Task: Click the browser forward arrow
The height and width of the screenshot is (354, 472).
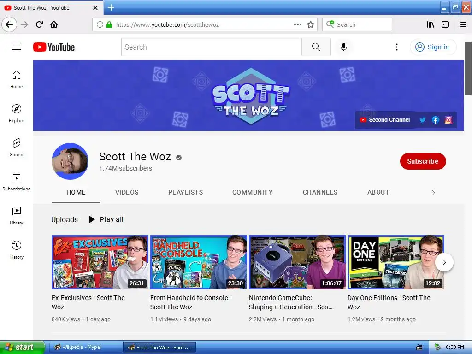Action: click(24, 24)
